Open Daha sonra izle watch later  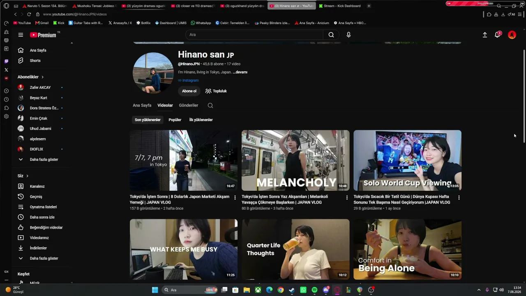42,217
